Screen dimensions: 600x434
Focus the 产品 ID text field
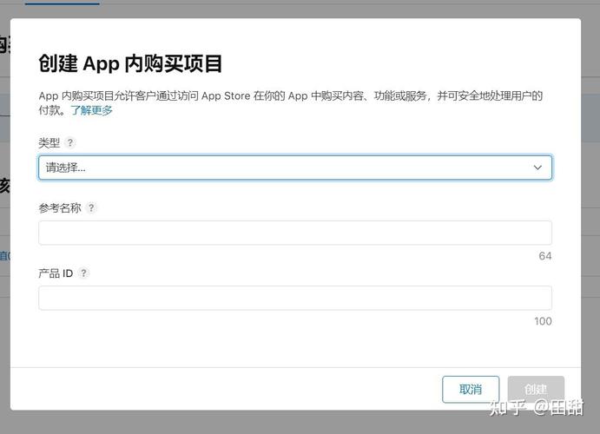tap(295, 298)
